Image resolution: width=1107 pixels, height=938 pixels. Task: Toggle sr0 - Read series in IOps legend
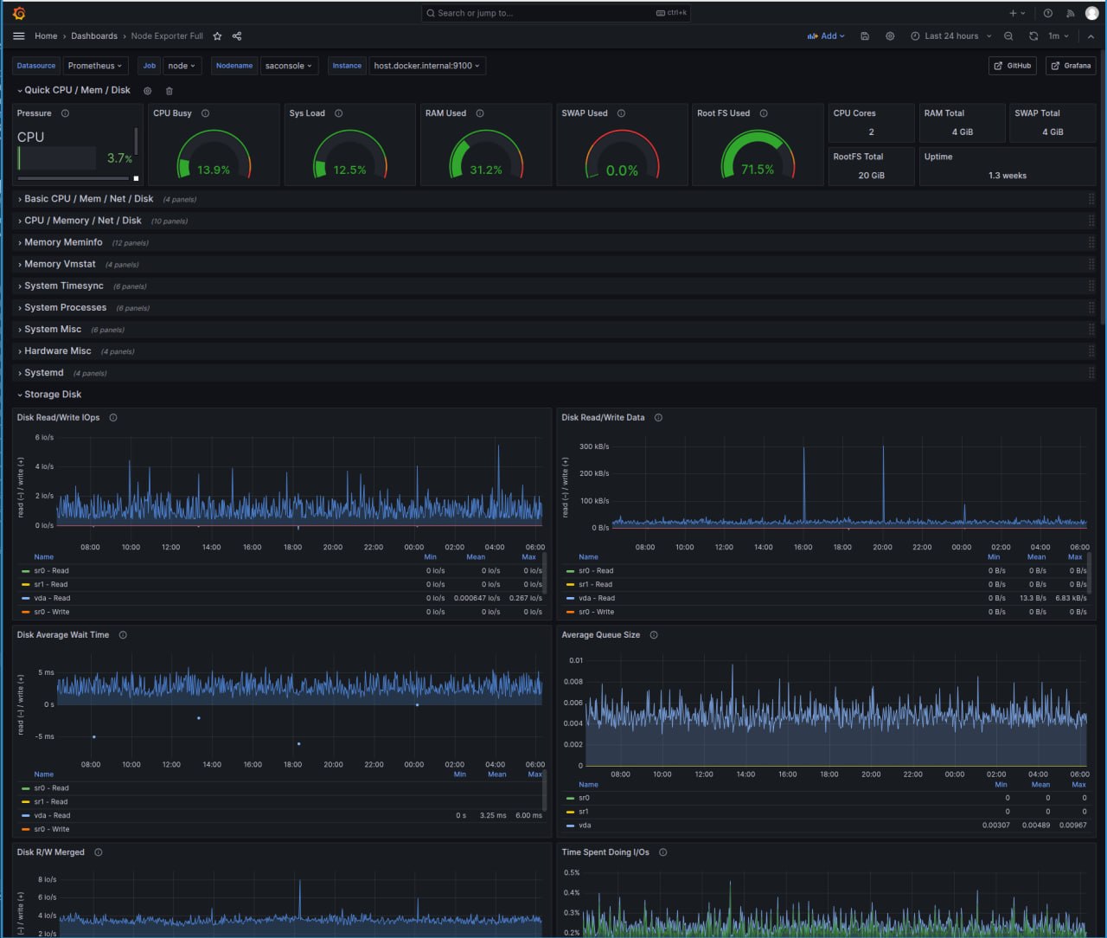[x=51, y=571]
